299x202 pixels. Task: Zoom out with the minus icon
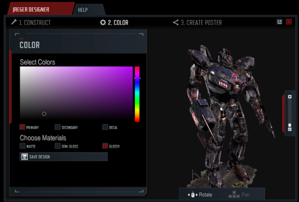(289, 129)
